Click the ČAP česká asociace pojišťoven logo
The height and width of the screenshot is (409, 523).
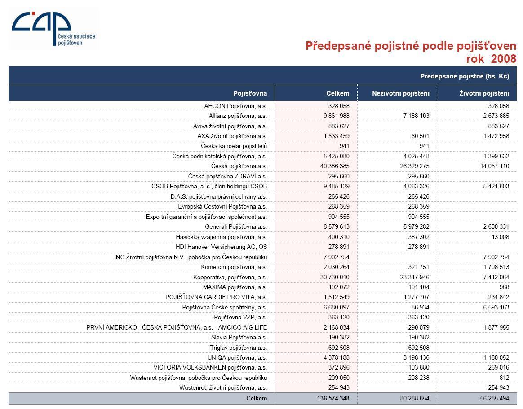pyautogui.click(x=53, y=29)
